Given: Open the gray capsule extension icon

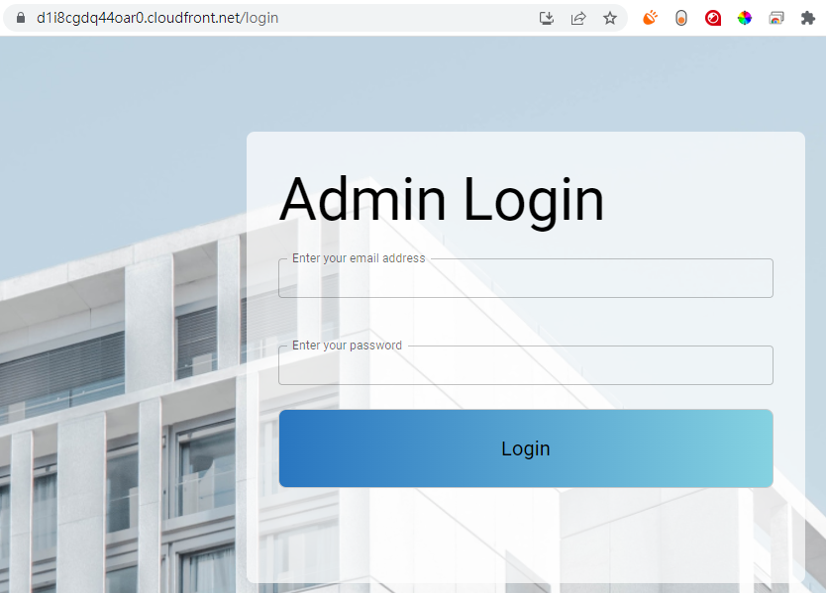Looking at the screenshot, I should [681, 19].
